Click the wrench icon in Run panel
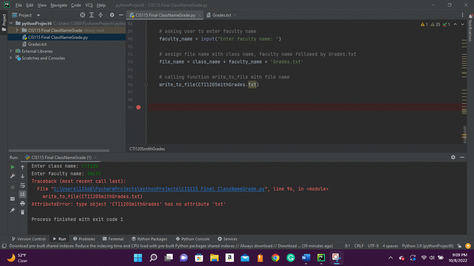Image resolution: width=474 pixels, height=266 pixels. [12, 176]
